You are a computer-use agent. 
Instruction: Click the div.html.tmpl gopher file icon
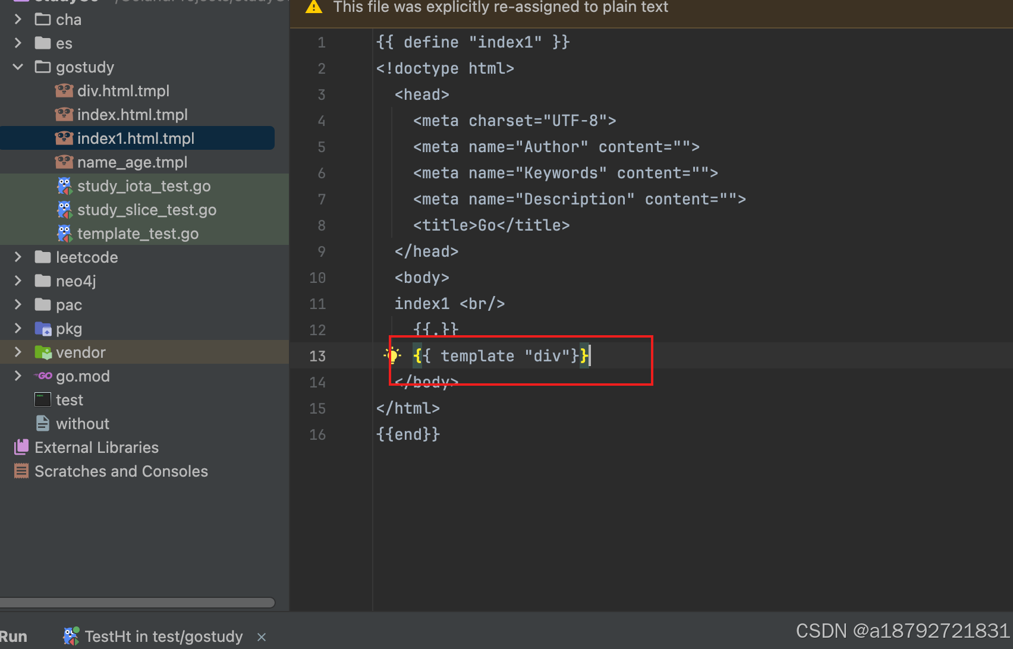pyautogui.click(x=64, y=91)
